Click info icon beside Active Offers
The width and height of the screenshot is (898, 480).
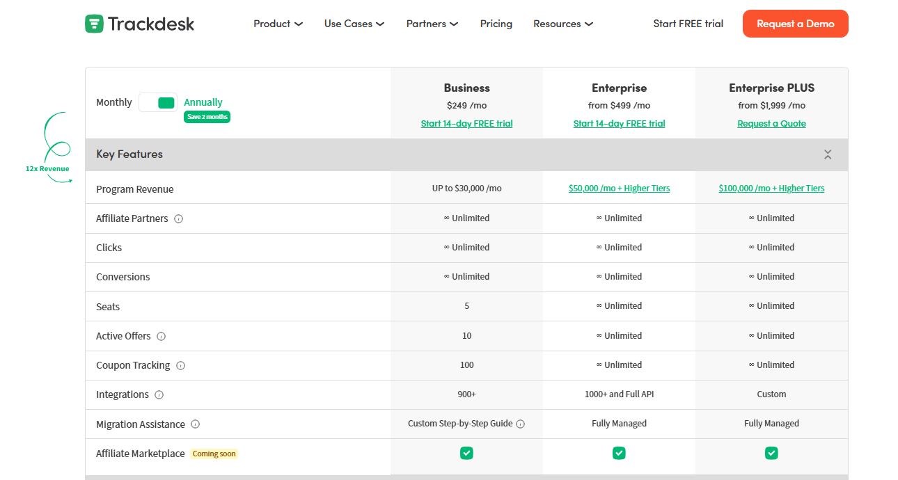pos(162,336)
